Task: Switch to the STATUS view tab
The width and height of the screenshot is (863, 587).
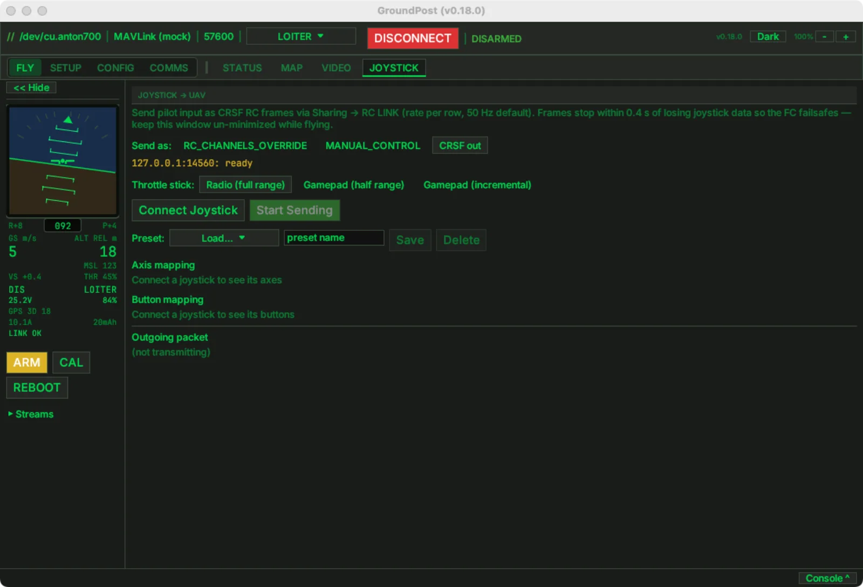Action: point(242,68)
